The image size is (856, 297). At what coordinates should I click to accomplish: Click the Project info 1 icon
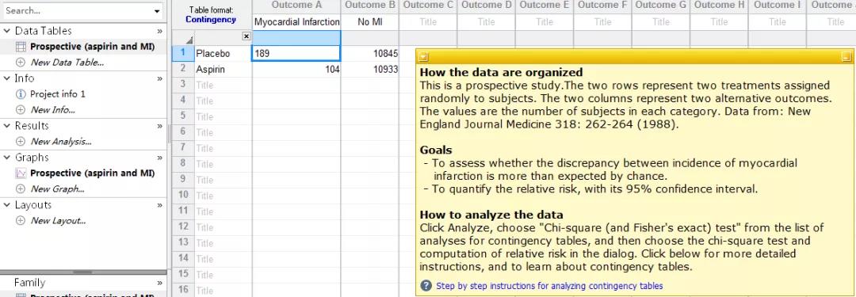click(x=21, y=94)
